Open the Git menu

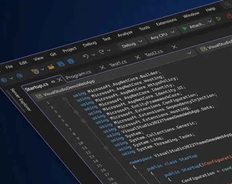[53, 54]
